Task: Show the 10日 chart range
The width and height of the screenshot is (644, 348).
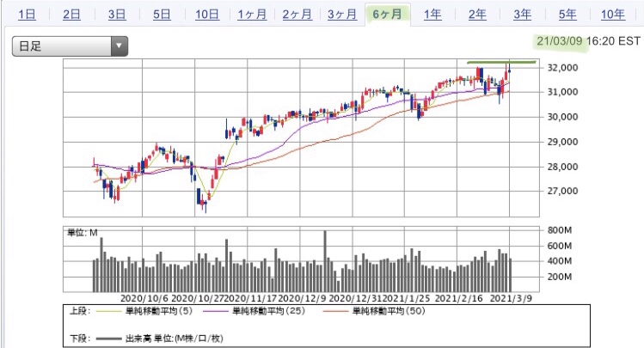Action: 206,14
